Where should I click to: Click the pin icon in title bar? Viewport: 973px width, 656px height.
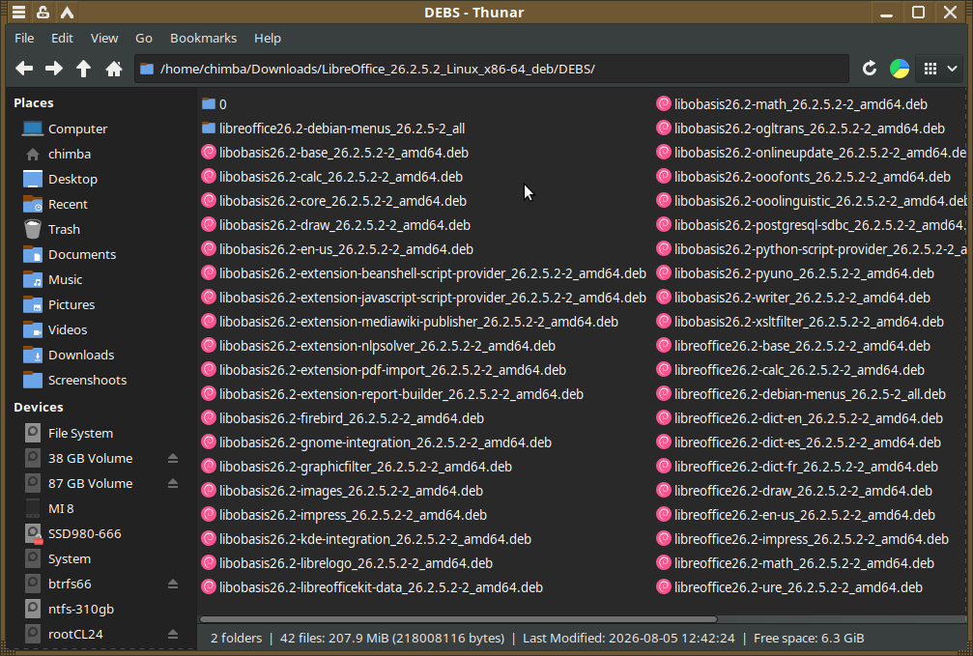(x=43, y=12)
